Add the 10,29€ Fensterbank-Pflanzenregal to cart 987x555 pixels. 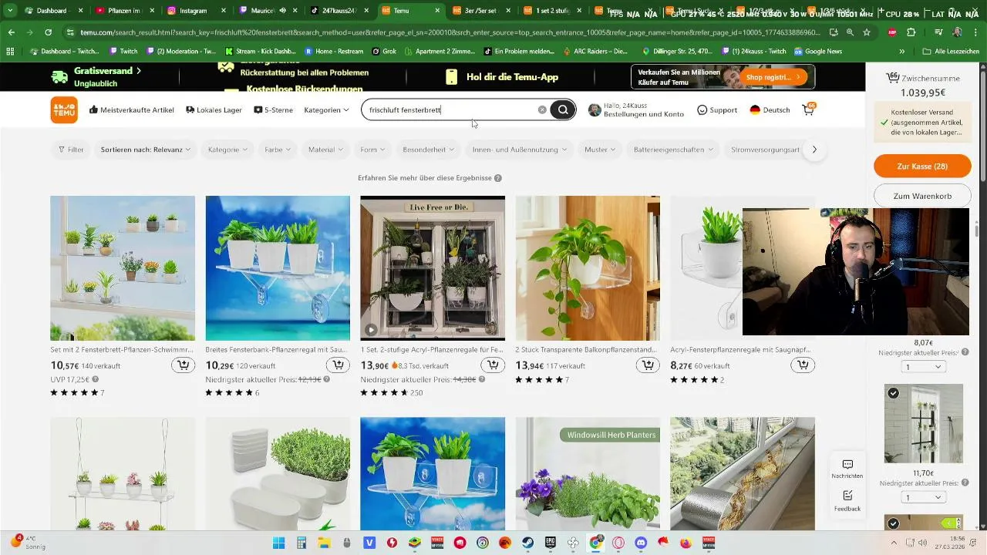(x=338, y=365)
